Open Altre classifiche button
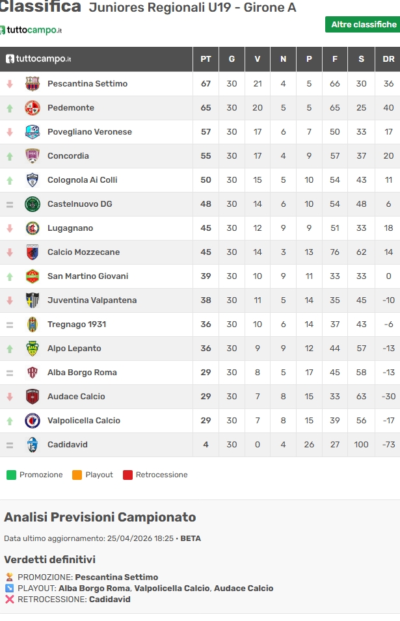The width and height of the screenshot is (400, 621). click(363, 25)
